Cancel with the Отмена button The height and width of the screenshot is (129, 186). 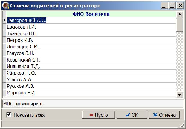164,115
